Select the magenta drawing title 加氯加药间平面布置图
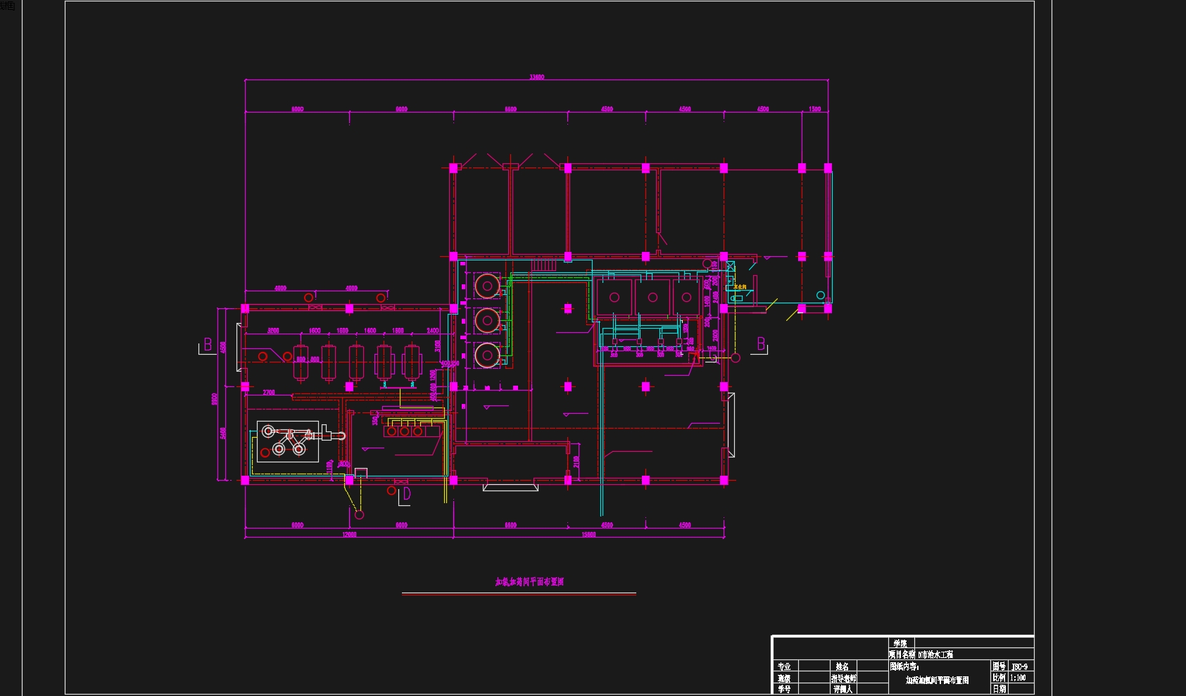 [529, 582]
